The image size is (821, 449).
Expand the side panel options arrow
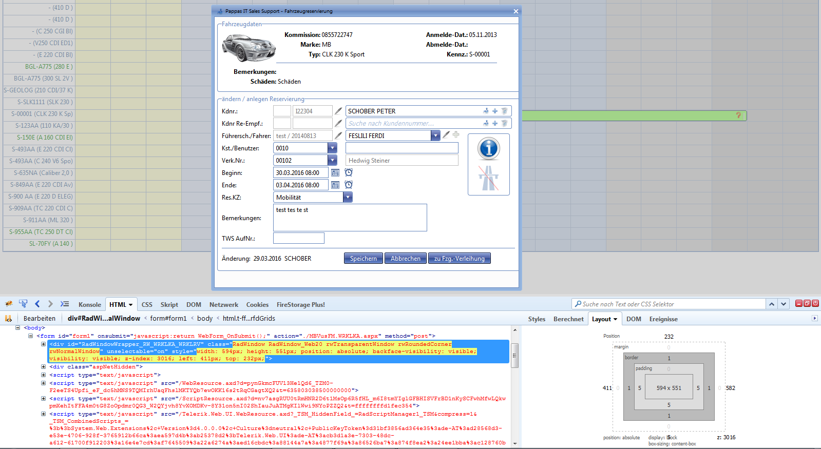pyautogui.click(x=815, y=319)
